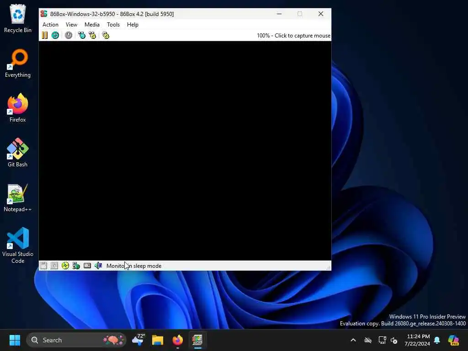Viewport: 468px width, 351px height.
Task: Click the teal hard reset icon
Action: (x=55, y=36)
